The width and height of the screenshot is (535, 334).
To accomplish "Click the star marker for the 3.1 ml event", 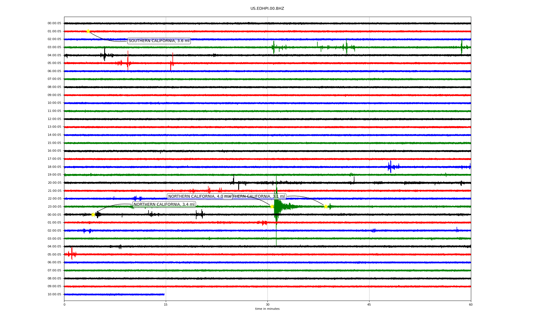I will point(326,207).
